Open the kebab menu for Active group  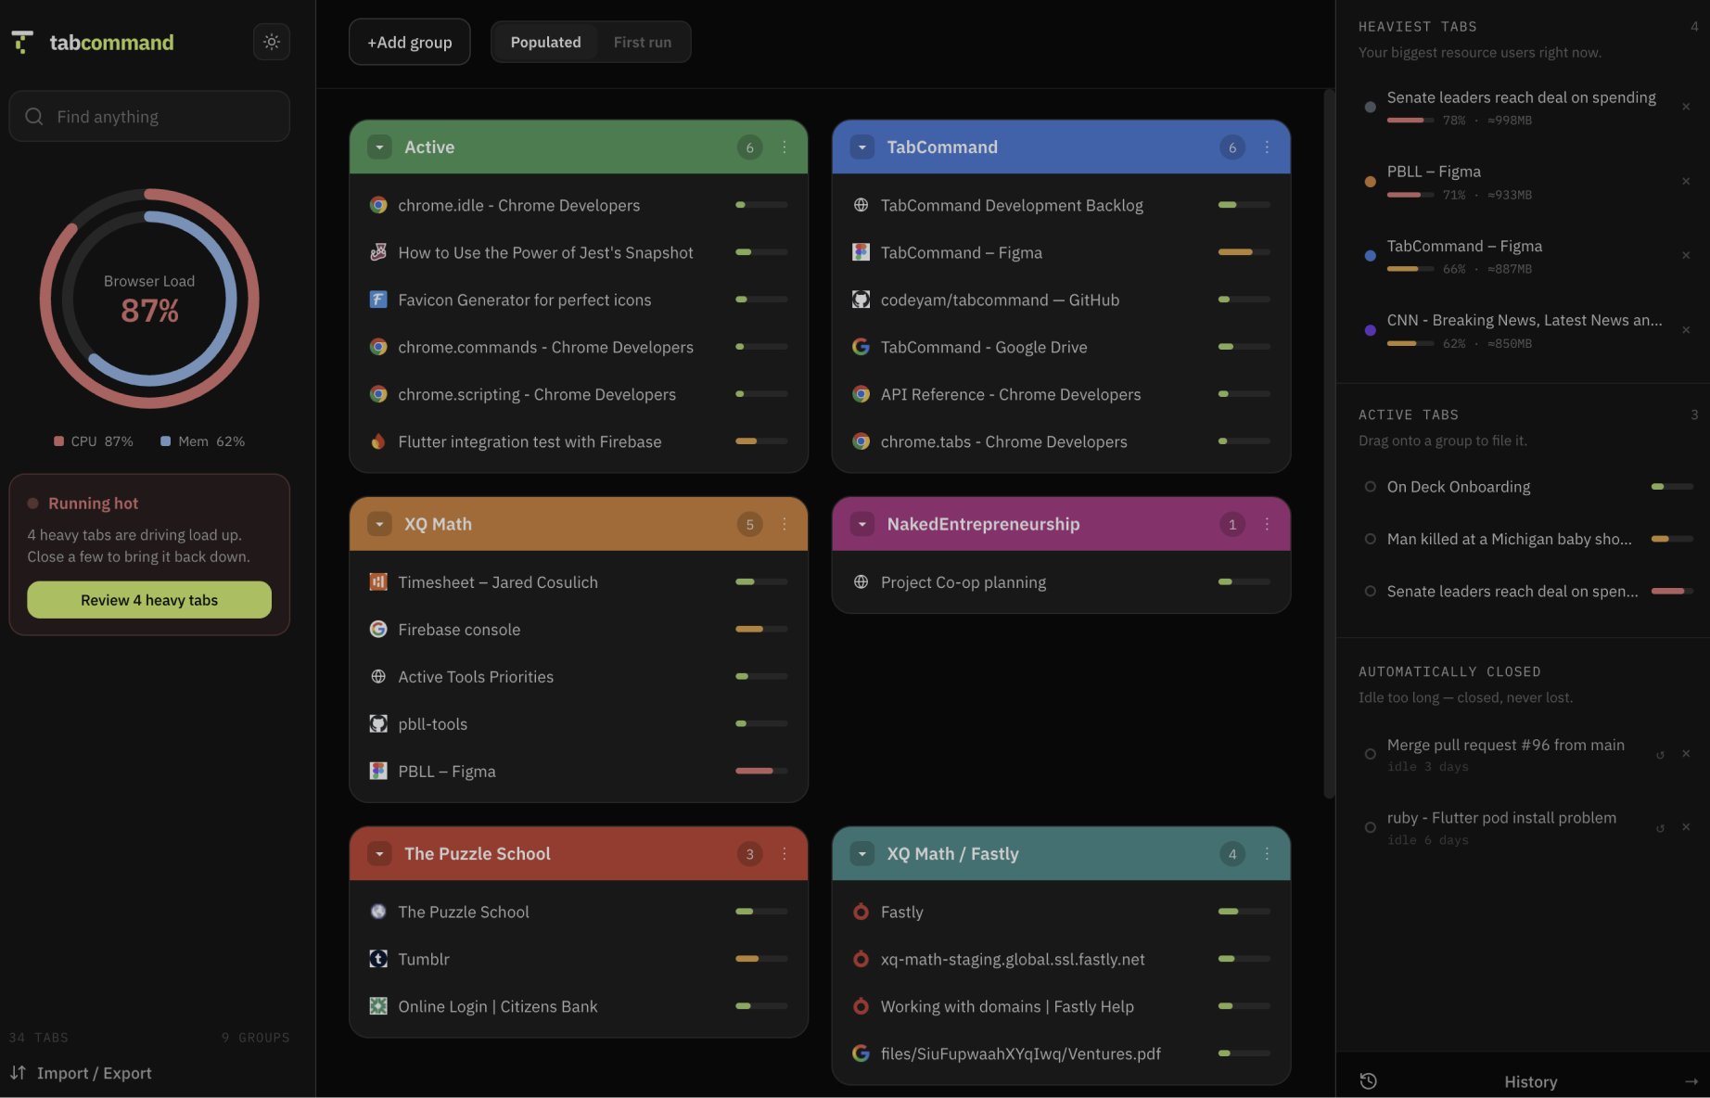point(785,147)
